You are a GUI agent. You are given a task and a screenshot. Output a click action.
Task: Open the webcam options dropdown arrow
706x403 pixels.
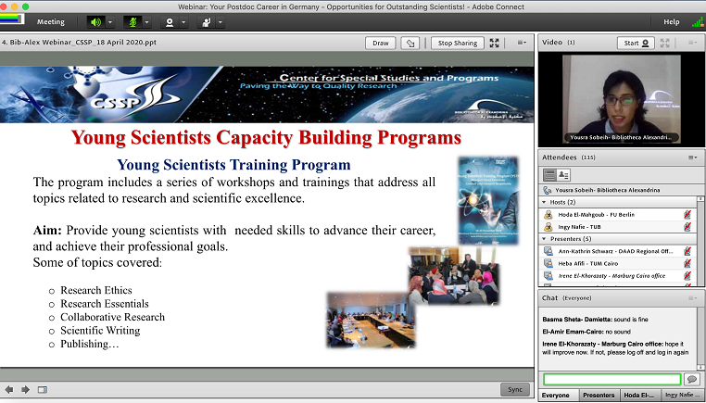[183, 22]
